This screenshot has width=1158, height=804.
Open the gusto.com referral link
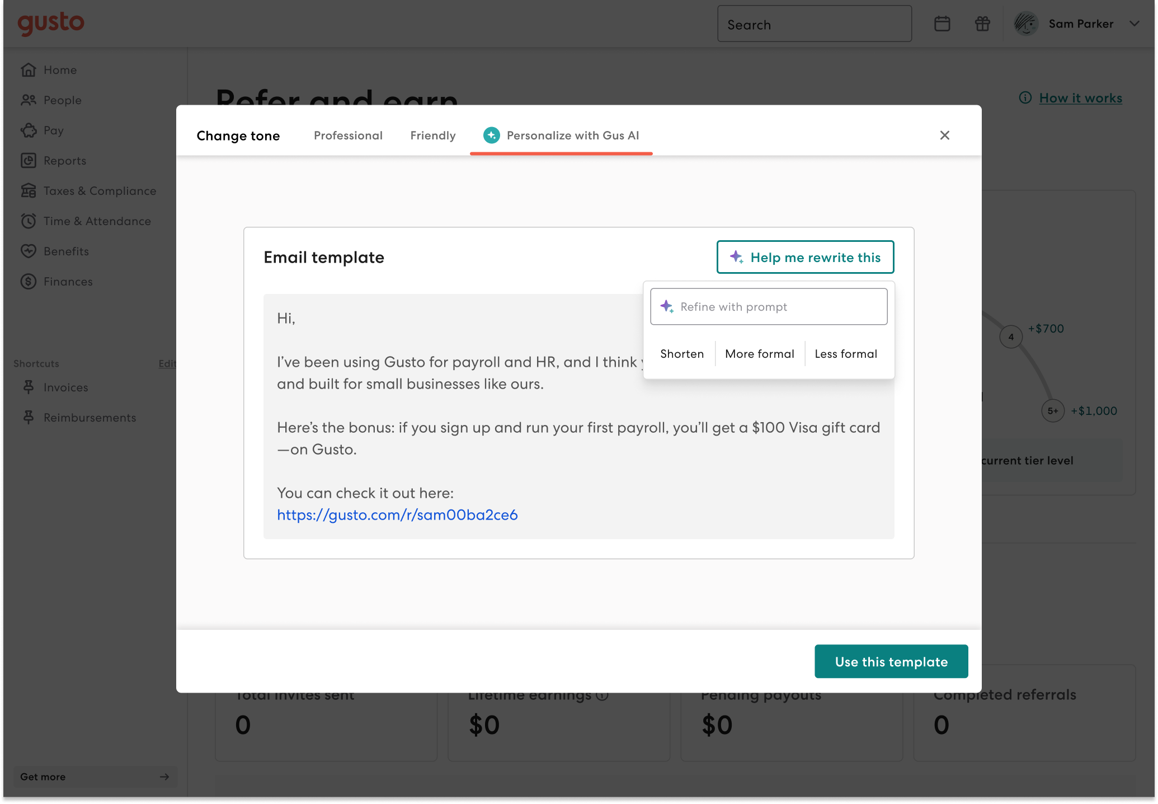coord(397,515)
